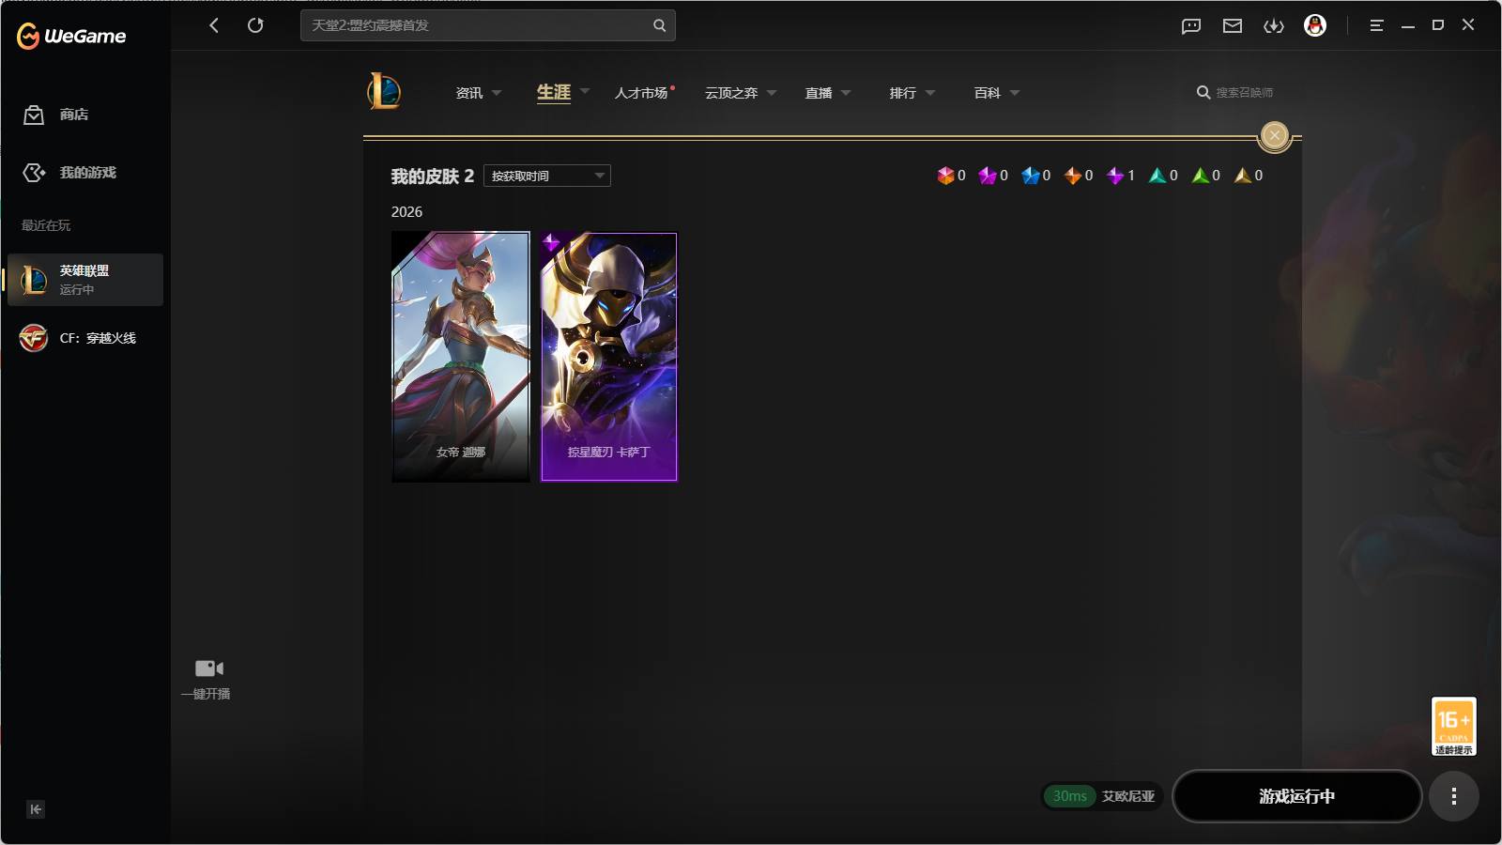Click the 我的皮肤 2 heading
This screenshot has height=845, width=1502.
[433, 177]
